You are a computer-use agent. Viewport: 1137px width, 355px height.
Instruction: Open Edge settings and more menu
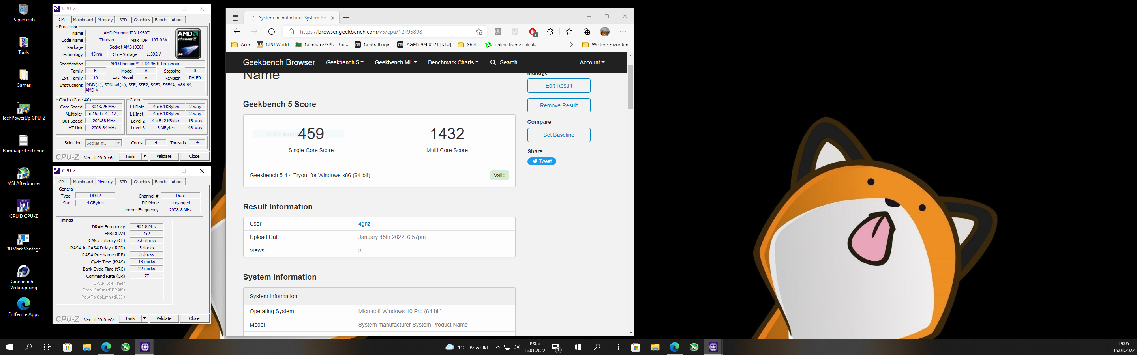point(623,31)
